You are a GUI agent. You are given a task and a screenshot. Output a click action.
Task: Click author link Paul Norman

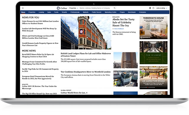(x=119, y=29)
